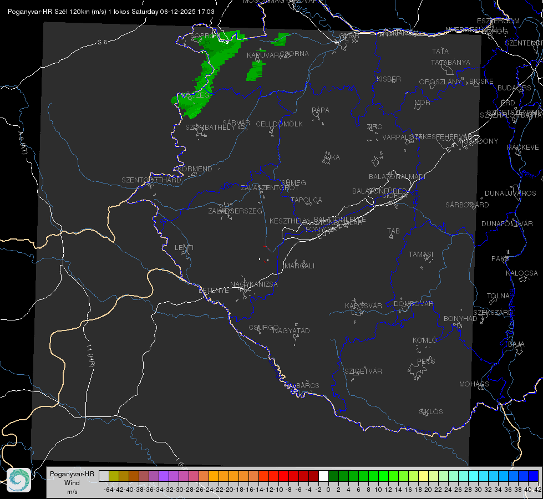Screen dimensions: 543x499
Task: Select the PECS city label
Action: coord(425,361)
